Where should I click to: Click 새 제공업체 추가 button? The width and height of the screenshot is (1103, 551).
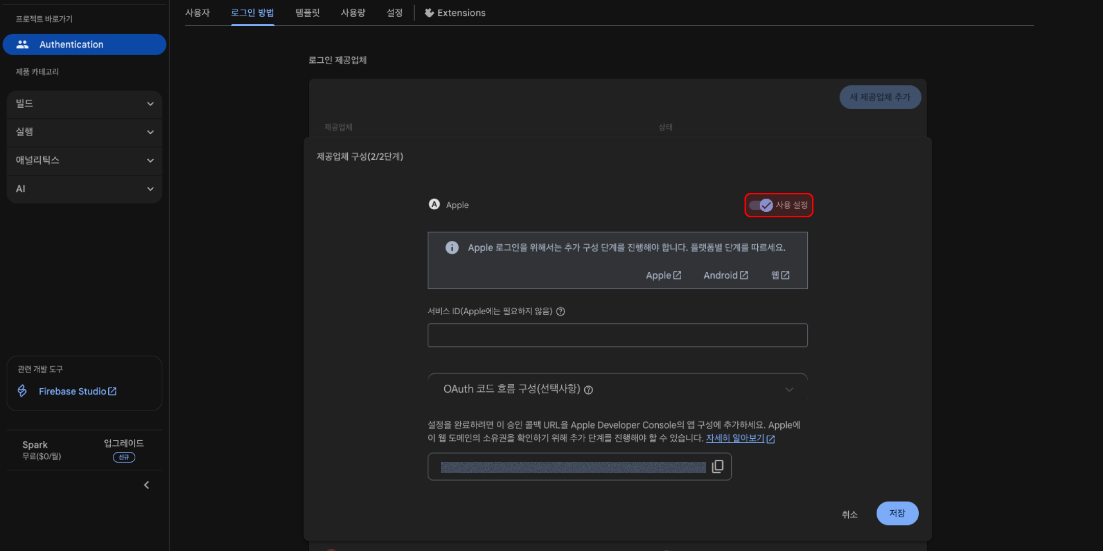click(880, 97)
